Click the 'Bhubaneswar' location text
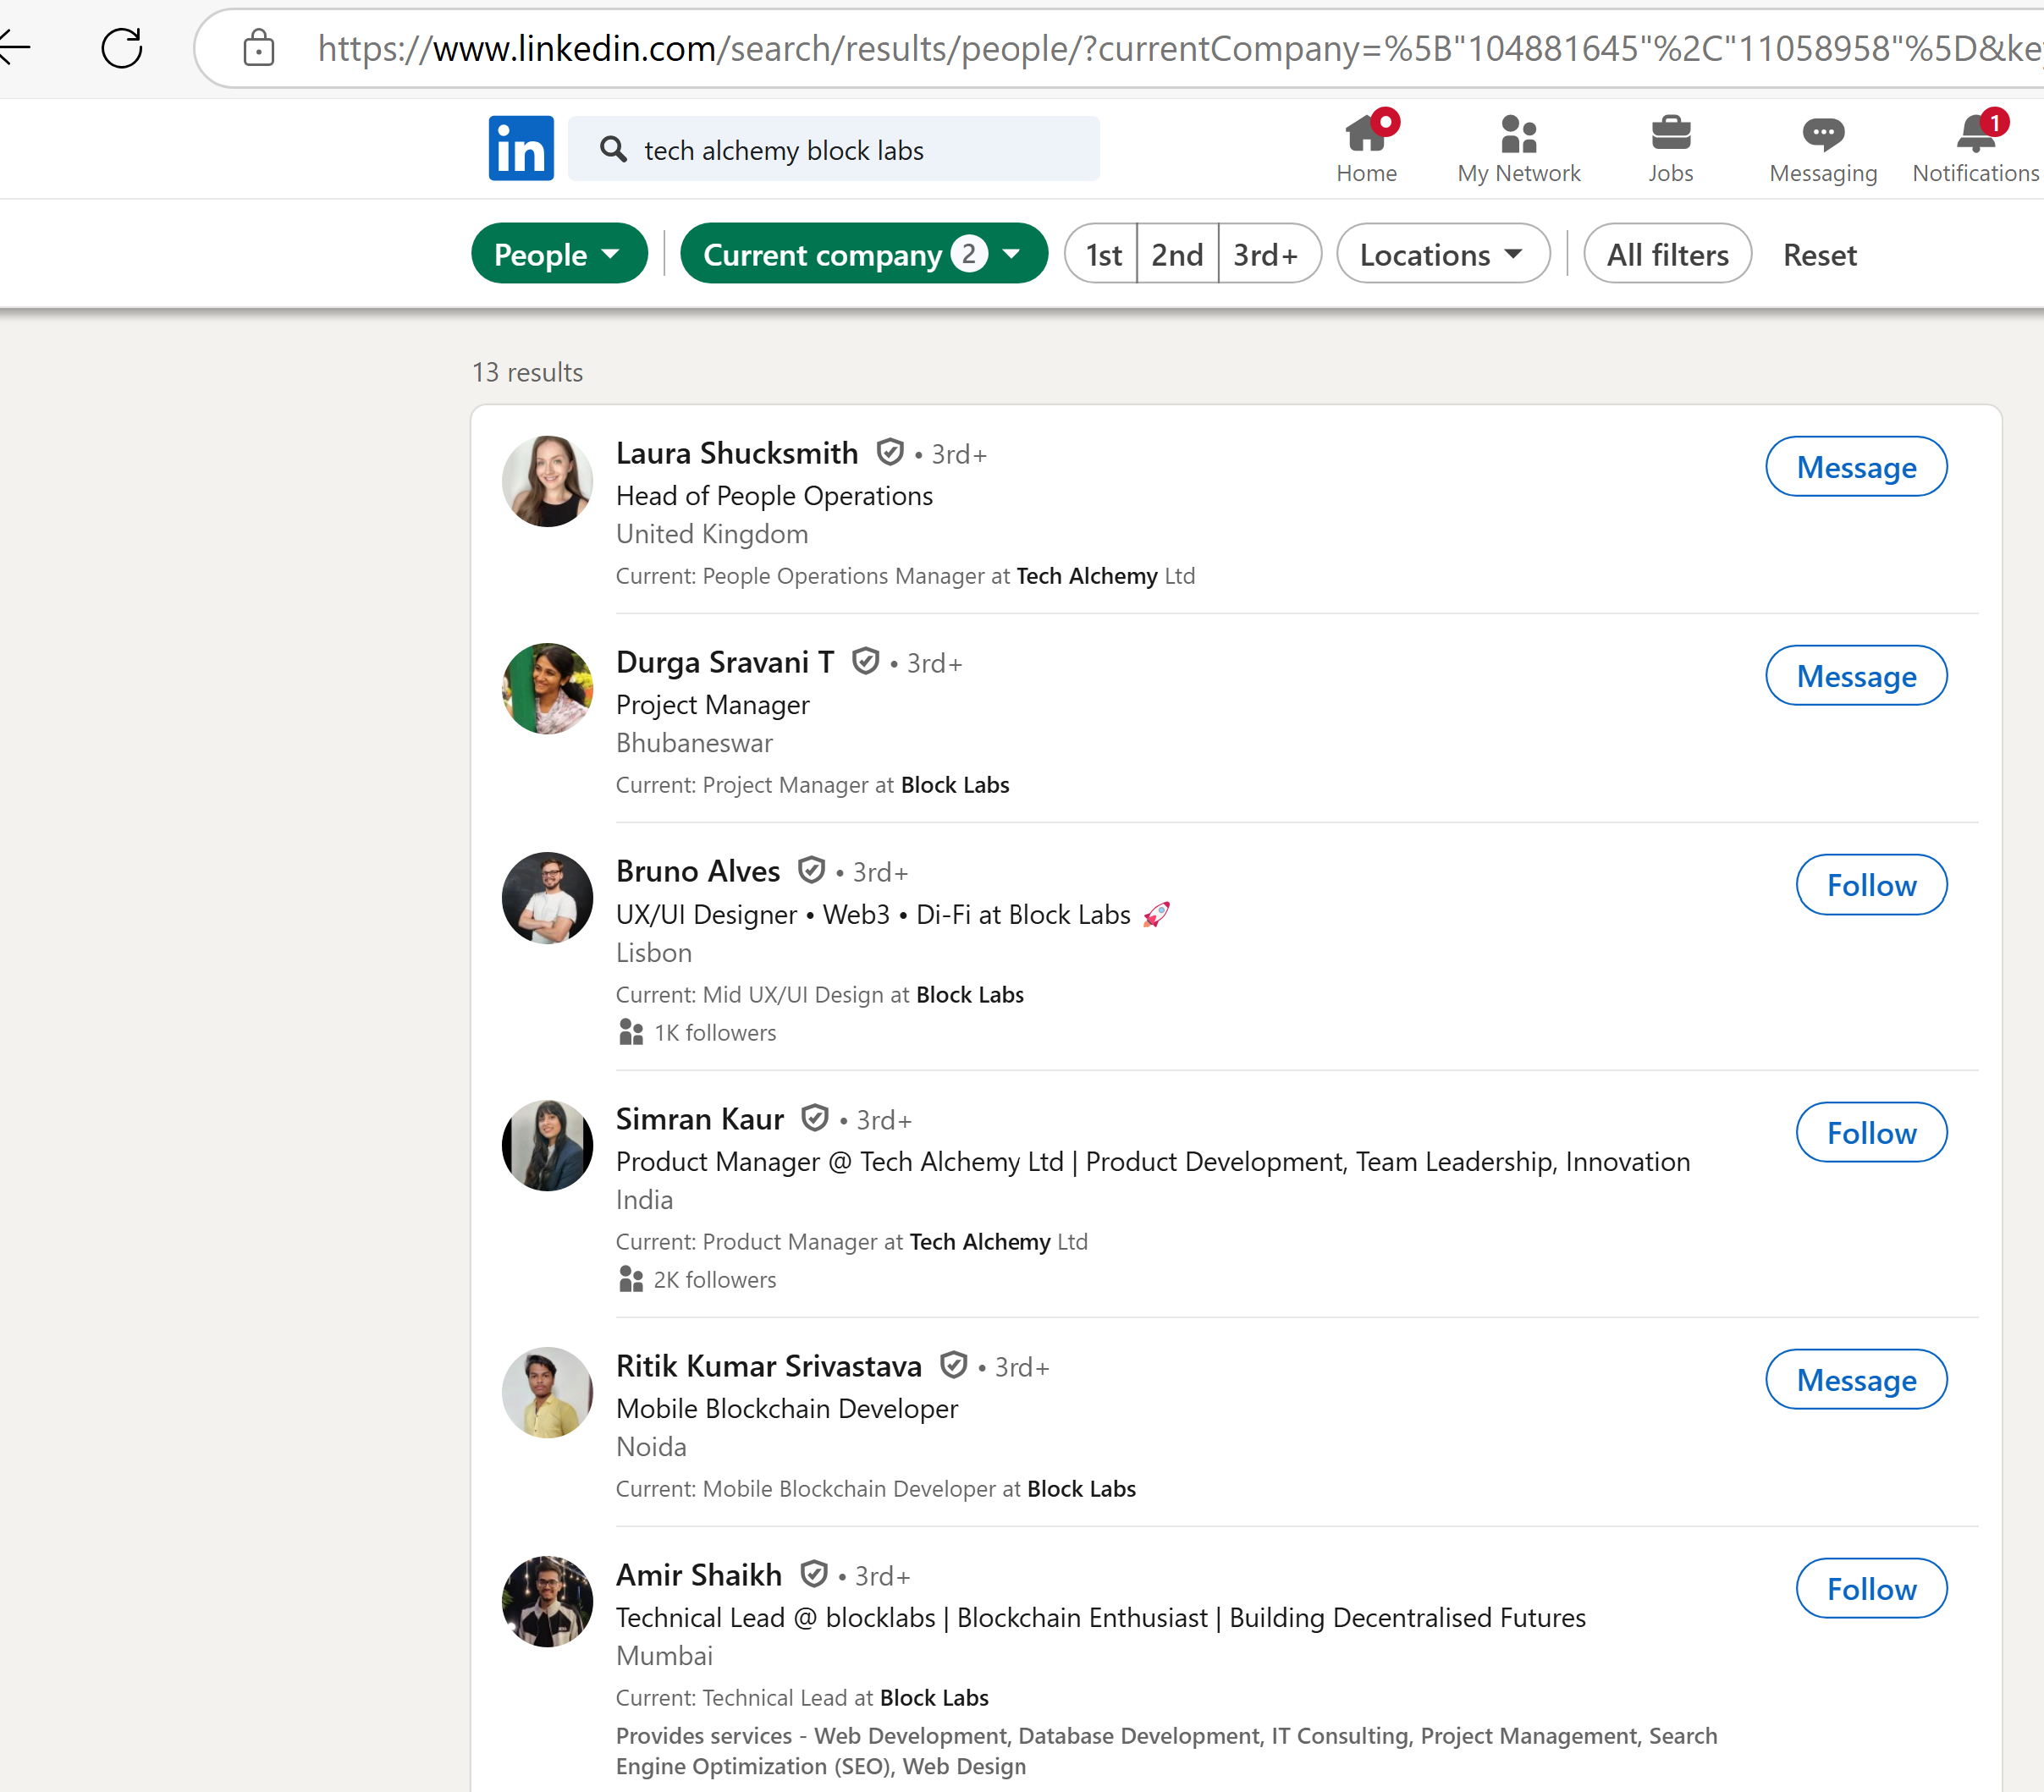 click(694, 743)
